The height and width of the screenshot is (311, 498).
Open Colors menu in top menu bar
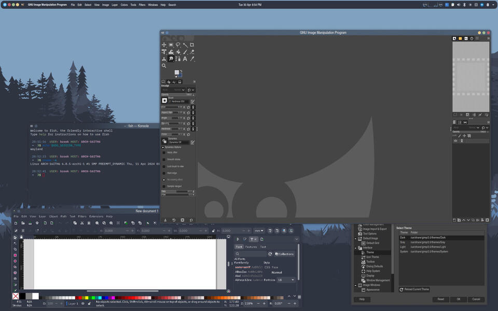[x=124, y=5]
